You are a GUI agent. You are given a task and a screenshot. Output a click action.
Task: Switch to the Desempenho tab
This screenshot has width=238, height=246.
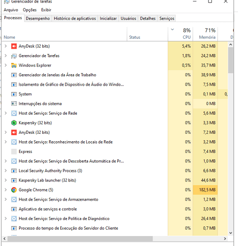tap(38, 18)
